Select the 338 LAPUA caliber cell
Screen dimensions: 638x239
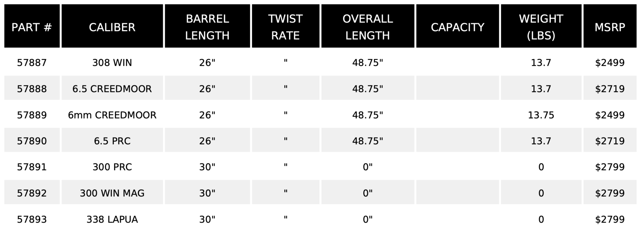[x=112, y=219]
